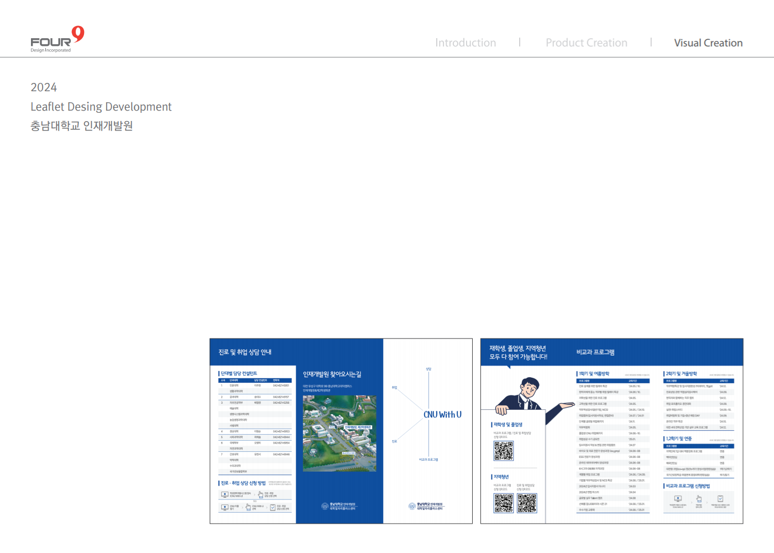Select the Visual Creation menu item
The width and height of the screenshot is (774, 553).
click(708, 43)
